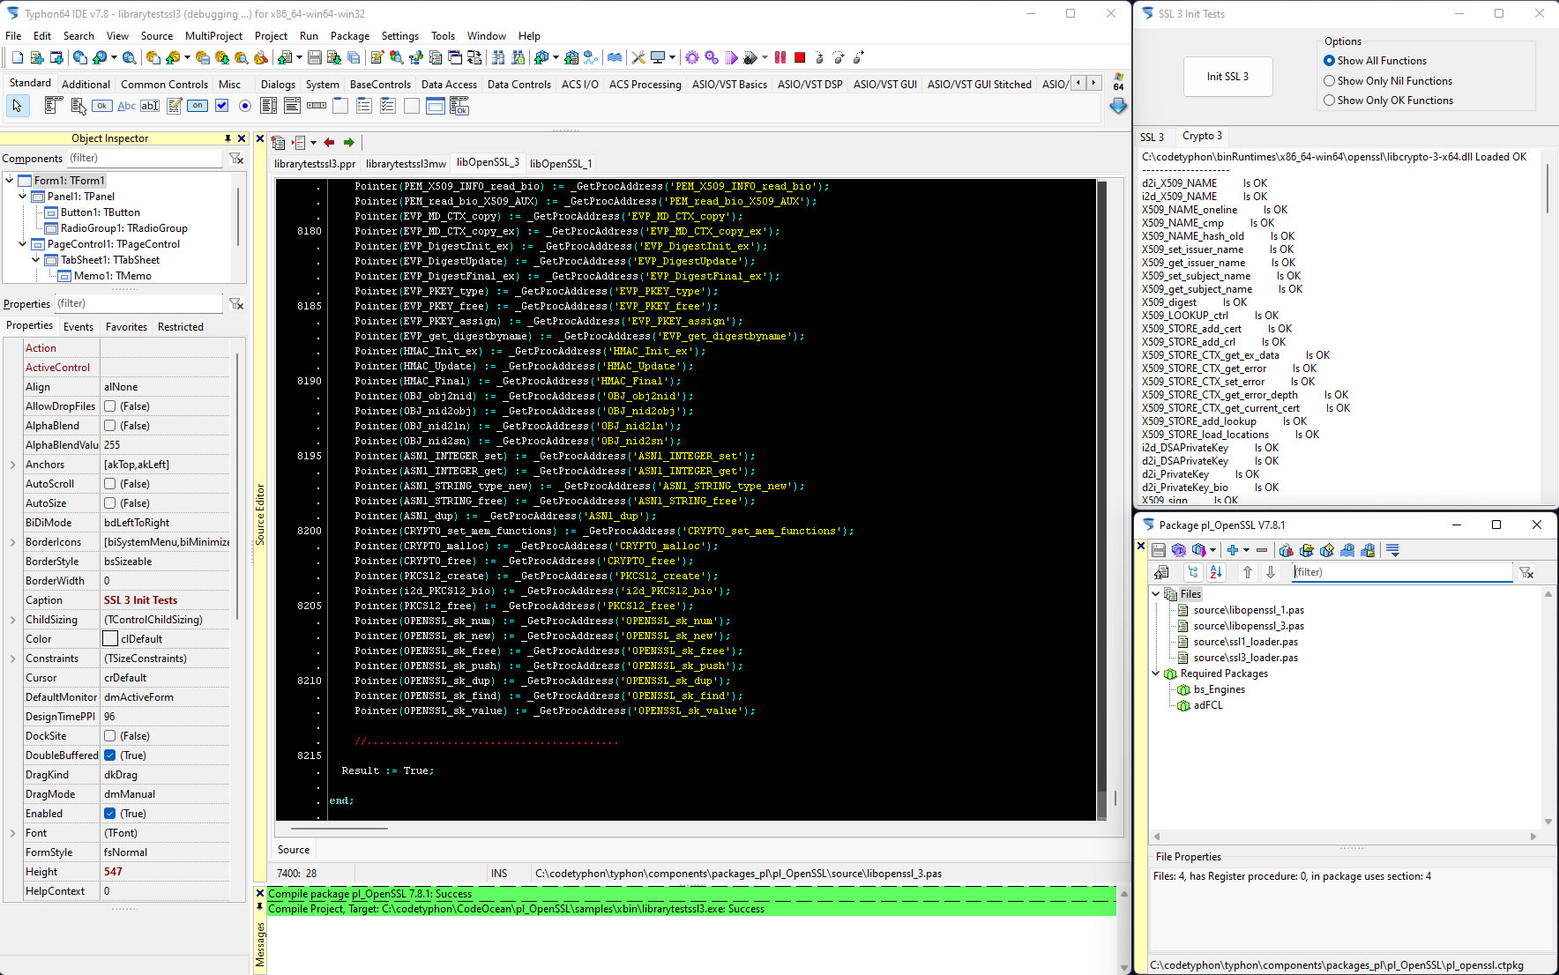Click the minus Remove icon in Package window
The image size is (1559, 975).
(x=1262, y=550)
